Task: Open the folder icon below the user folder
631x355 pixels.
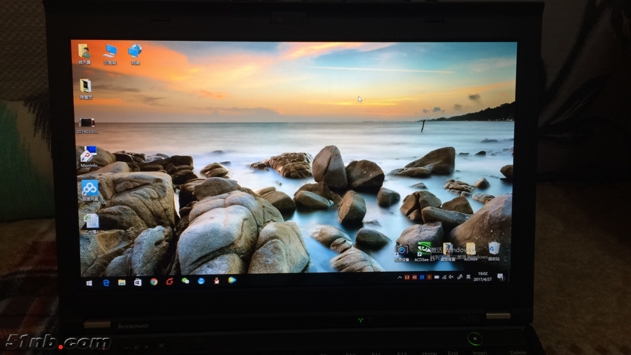Action: (86, 89)
